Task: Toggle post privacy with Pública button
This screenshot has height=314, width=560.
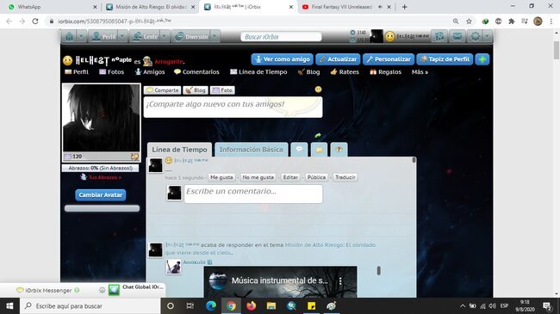Action: [x=316, y=177]
